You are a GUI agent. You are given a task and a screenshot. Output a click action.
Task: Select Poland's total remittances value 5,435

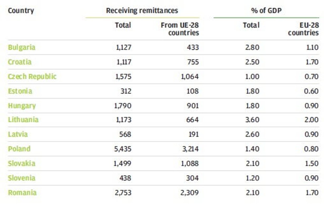pos(122,149)
